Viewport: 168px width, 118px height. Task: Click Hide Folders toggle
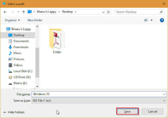click(x=14, y=112)
